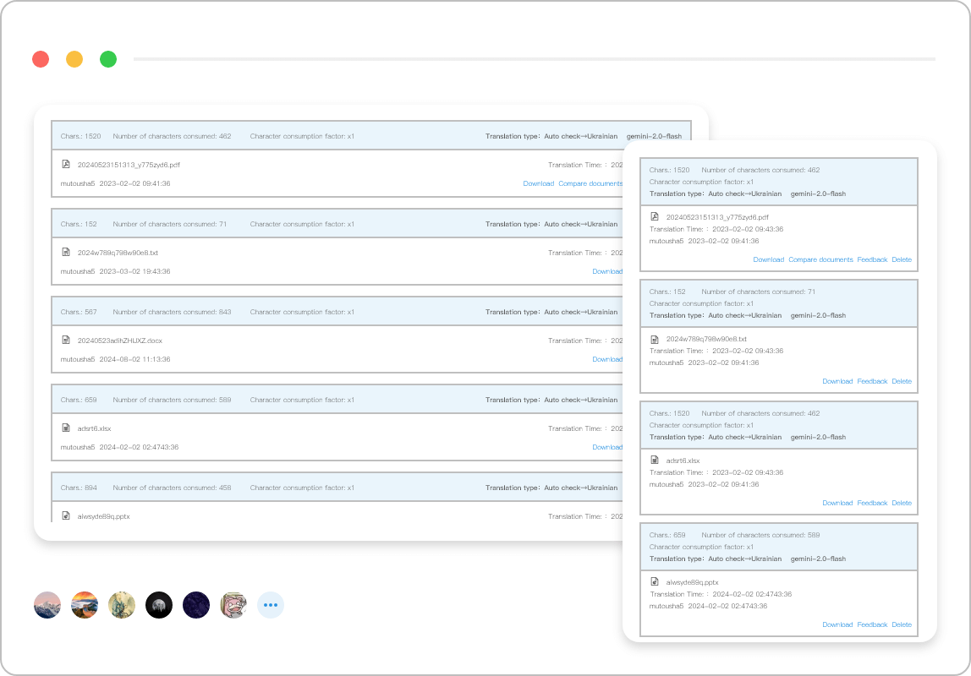
Task: Click the docx file icon for 20240523adlhZHIJXZ.docx
Action: (x=66, y=341)
